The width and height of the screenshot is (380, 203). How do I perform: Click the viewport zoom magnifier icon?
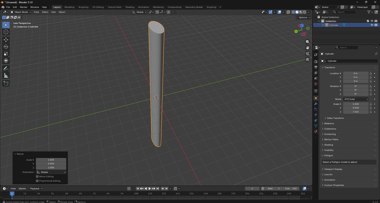[307, 42]
